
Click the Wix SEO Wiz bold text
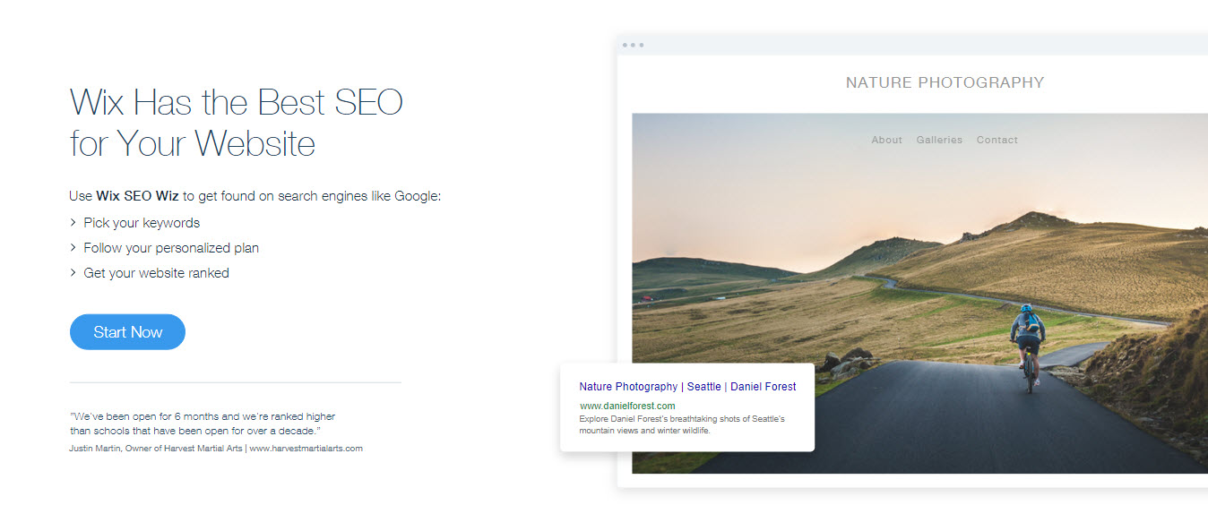click(137, 196)
